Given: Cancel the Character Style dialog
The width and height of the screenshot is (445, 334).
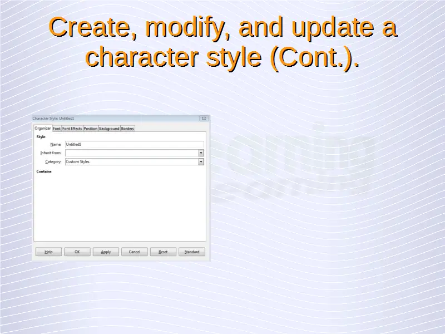Looking at the screenshot, I should [x=135, y=252].
